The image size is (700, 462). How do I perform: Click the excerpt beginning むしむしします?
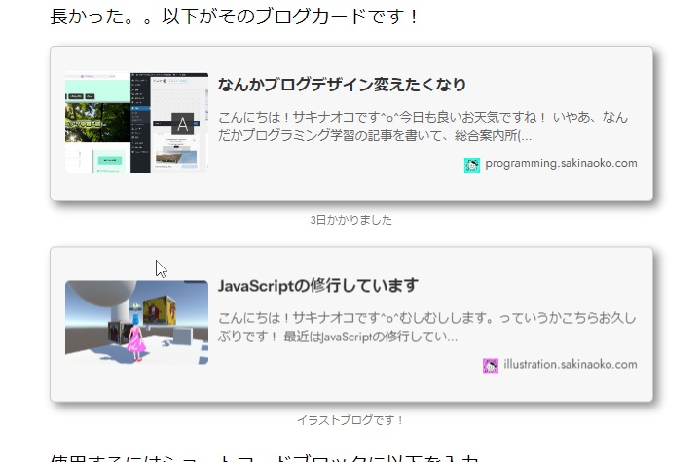pos(426,327)
